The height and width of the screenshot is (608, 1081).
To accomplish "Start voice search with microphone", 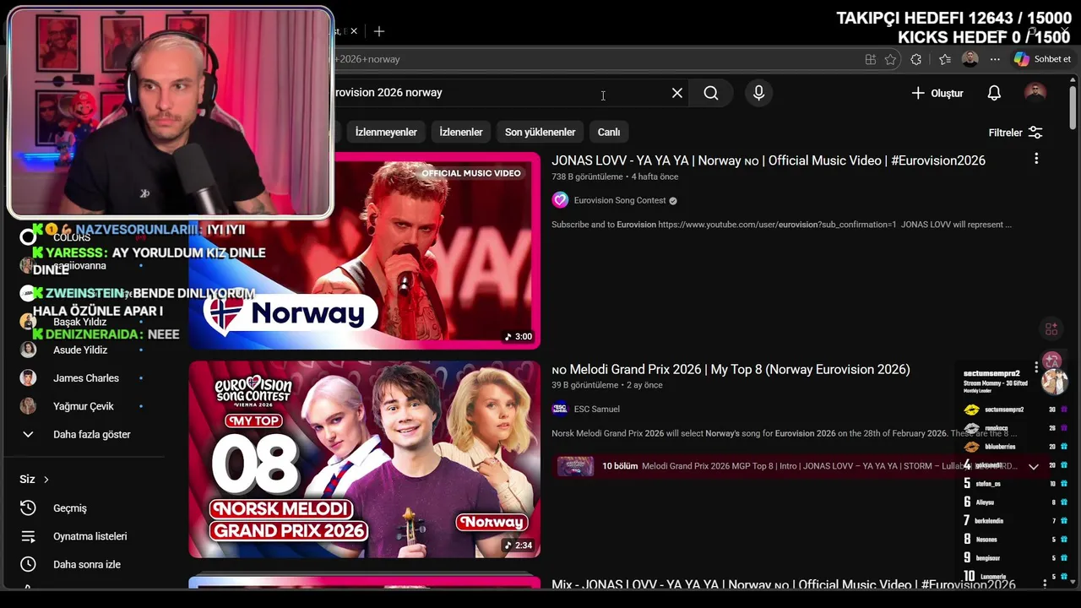I will click(x=758, y=93).
